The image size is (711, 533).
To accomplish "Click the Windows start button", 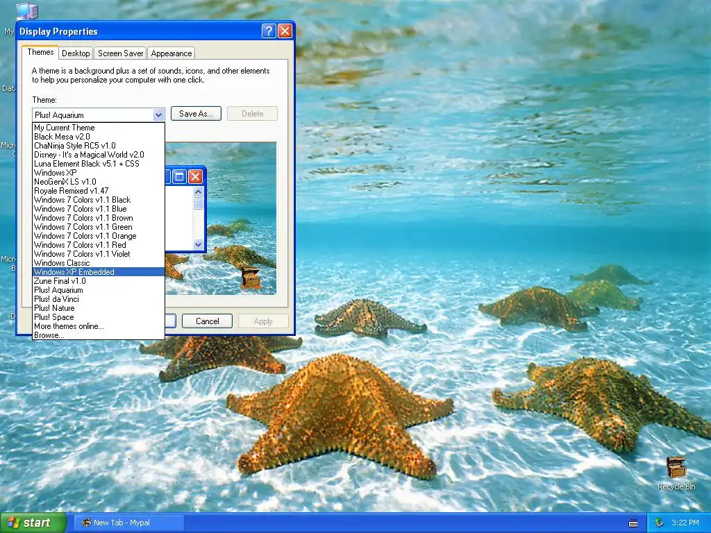I will coord(33,523).
